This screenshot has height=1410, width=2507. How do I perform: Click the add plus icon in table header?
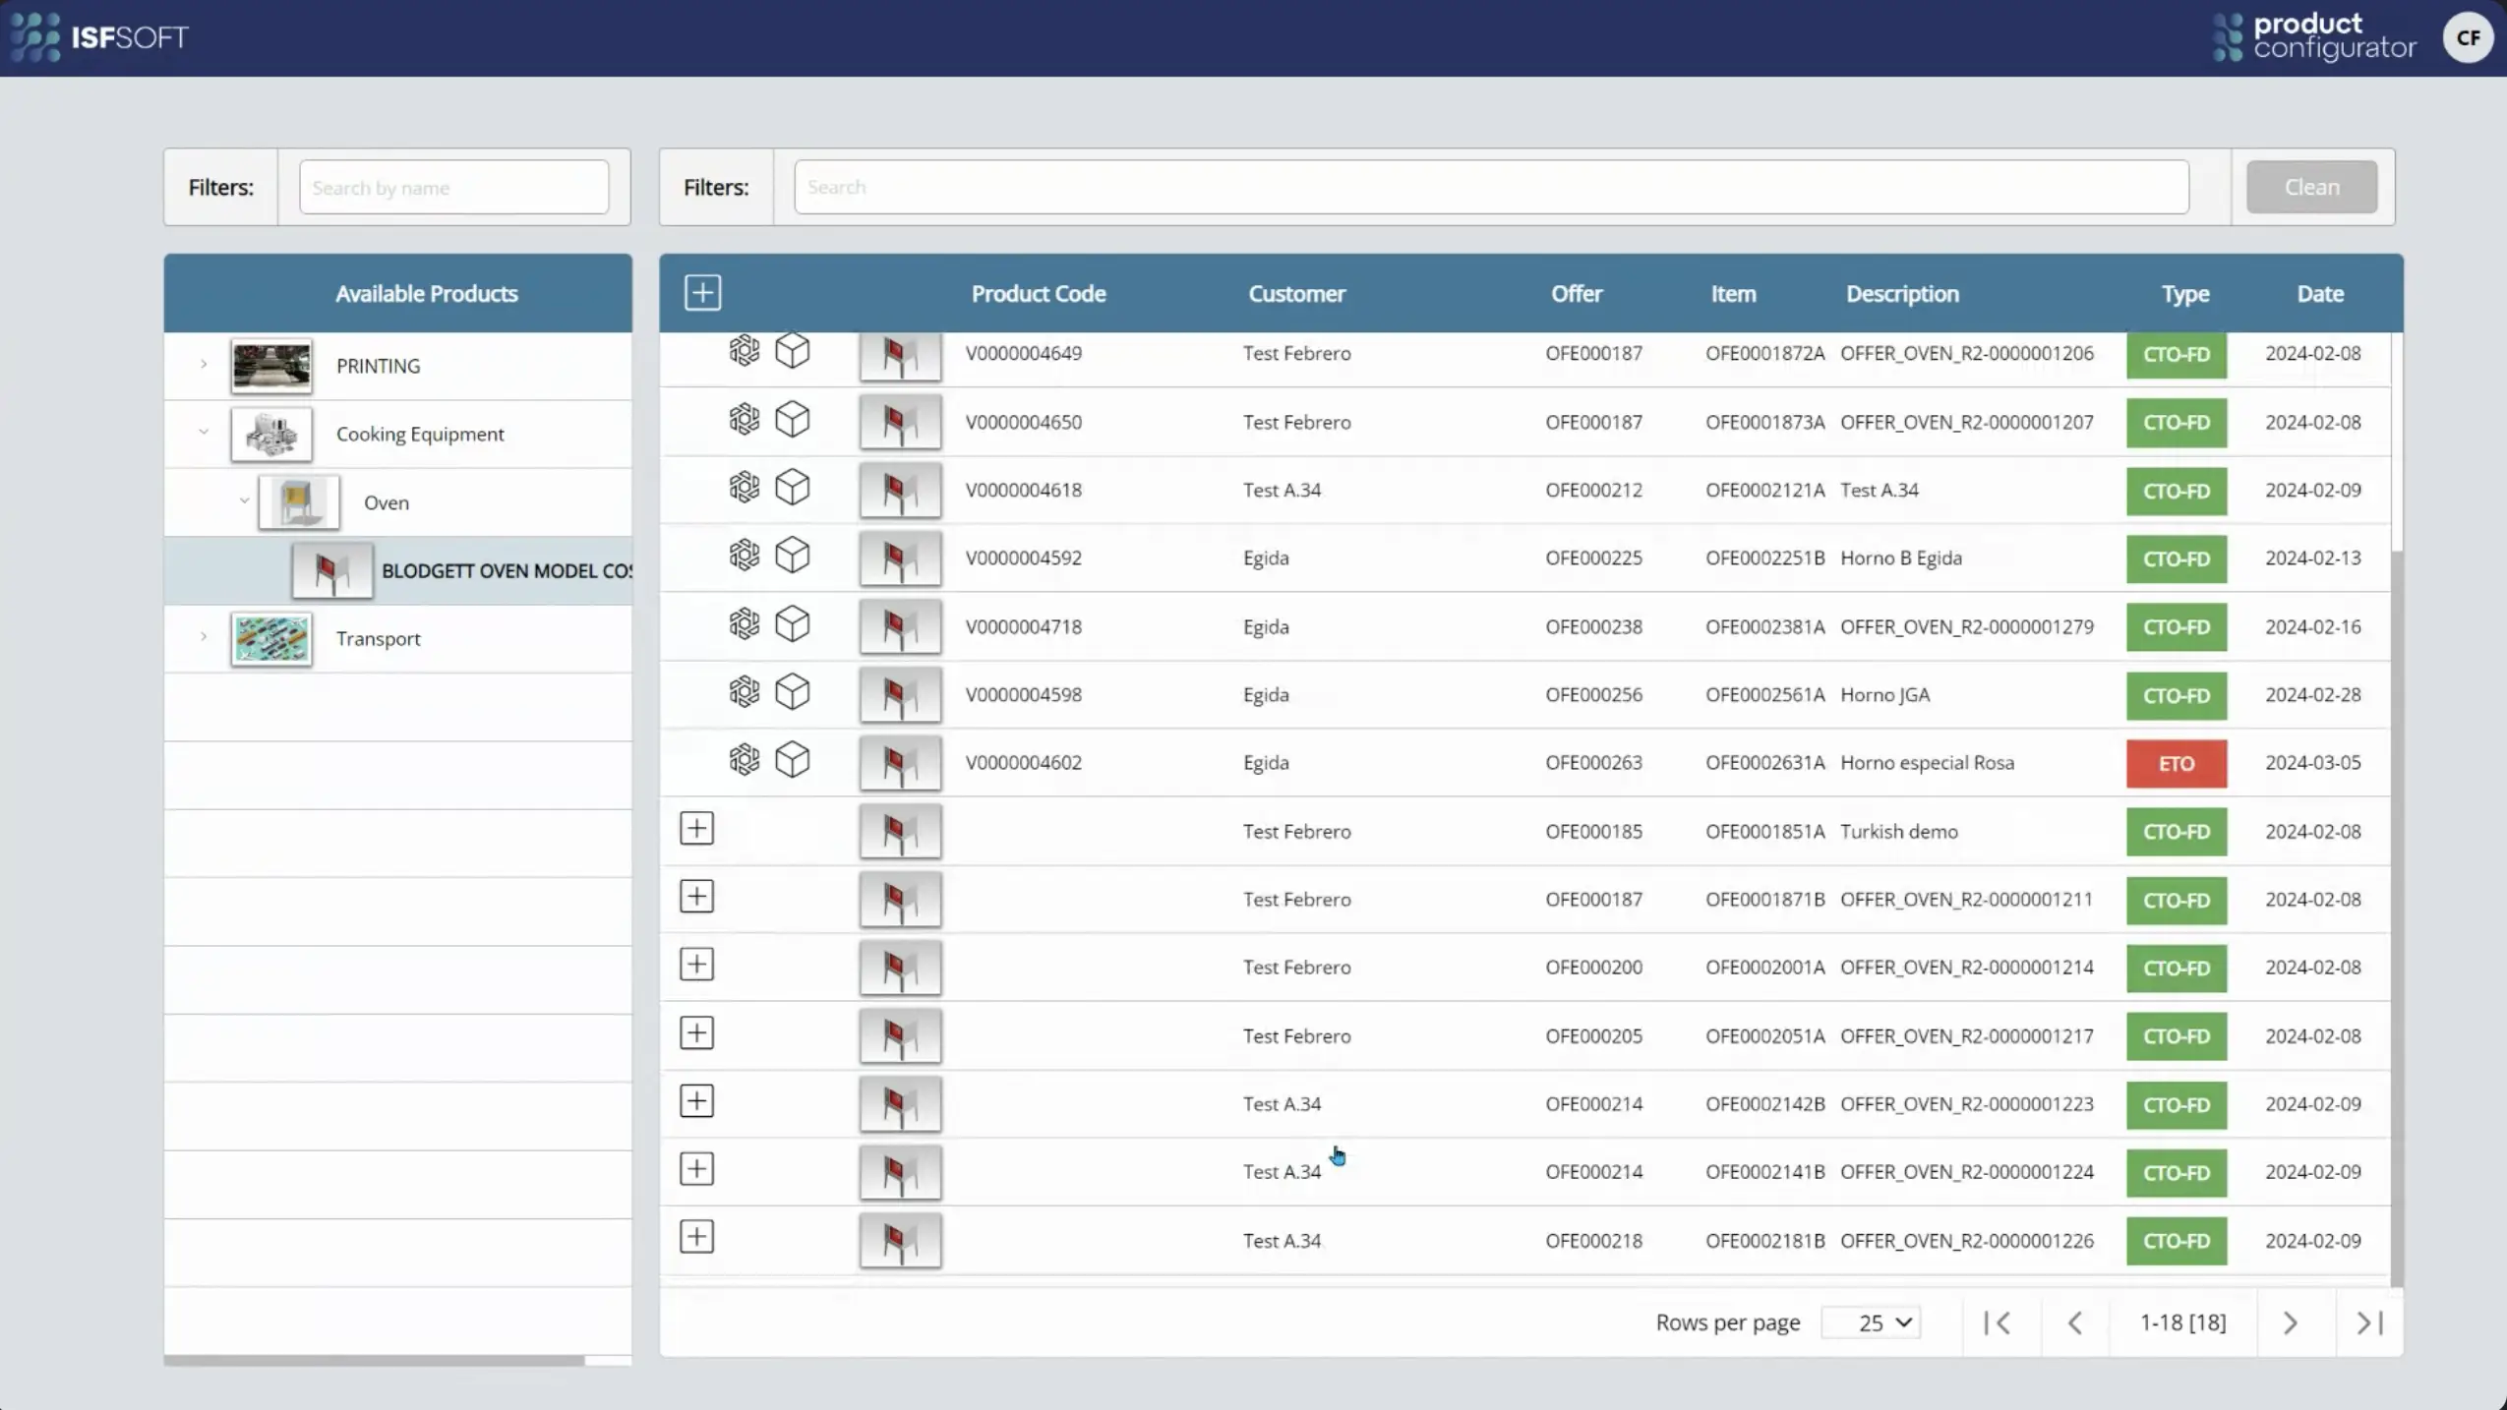702,293
